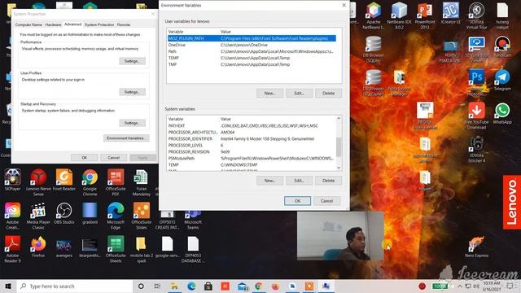Confirm Environment Variables with OK
The image size is (521, 293).
pyautogui.click(x=297, y=201)
